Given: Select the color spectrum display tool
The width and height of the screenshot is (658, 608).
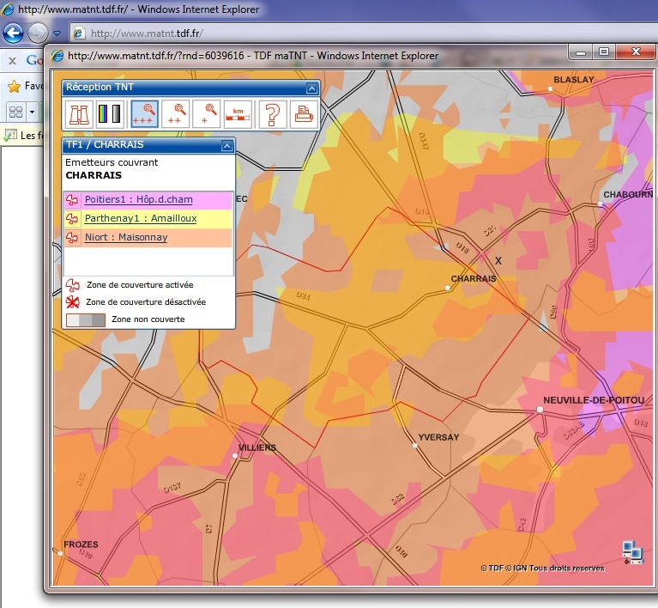Looking at the screenshot, I should point(110,114).
